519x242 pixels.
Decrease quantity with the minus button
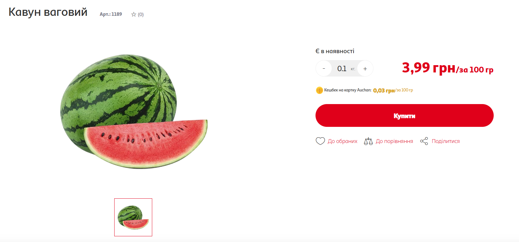(324, 68)
